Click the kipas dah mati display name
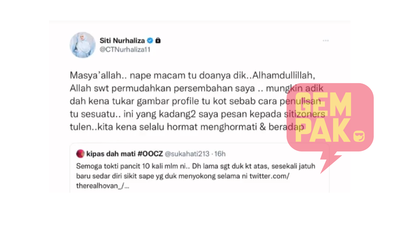Screen dimensions: 417x235 (x=111, y=154)
